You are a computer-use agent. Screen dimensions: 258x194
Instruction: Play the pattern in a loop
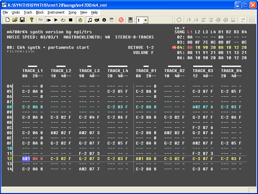pyautogui.click(x=63, y=20)
